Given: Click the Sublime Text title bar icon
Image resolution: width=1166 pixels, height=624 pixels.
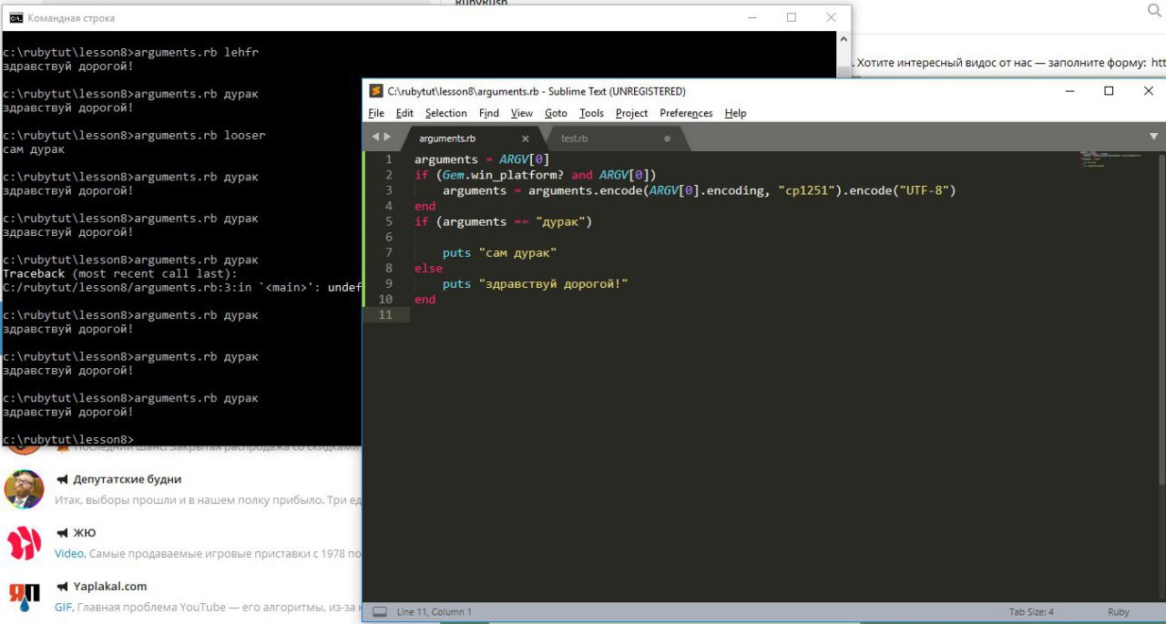Looking at the screenshot, I should [x=375, y=91].
